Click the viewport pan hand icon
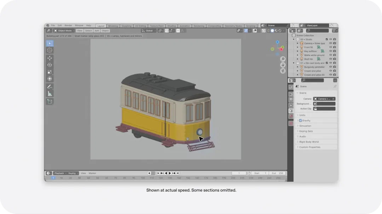This screenshot has width=382, height=214. tap(283, 65)
